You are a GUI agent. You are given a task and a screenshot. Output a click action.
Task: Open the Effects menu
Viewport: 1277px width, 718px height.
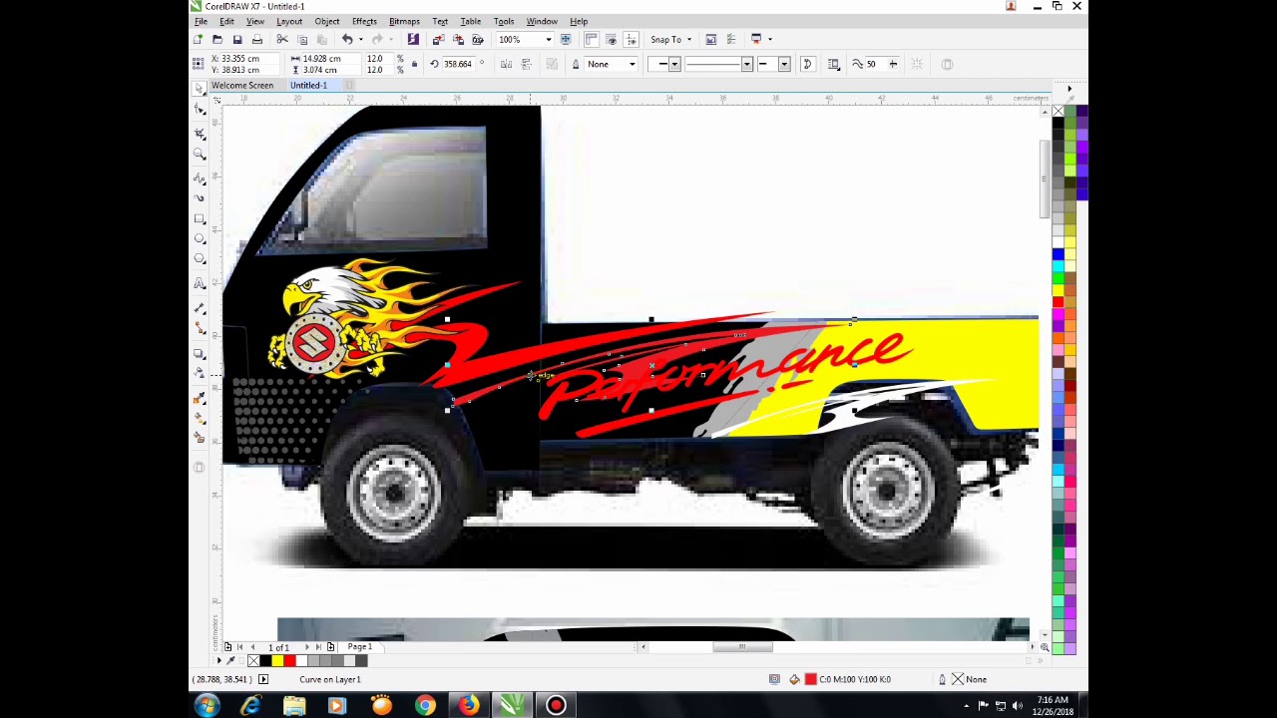pos(364,21)
